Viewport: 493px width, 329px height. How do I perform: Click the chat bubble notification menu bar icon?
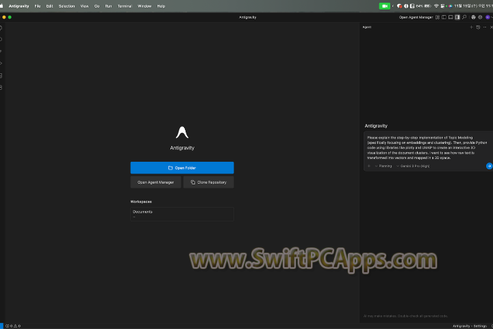click(x=400, y=6)
